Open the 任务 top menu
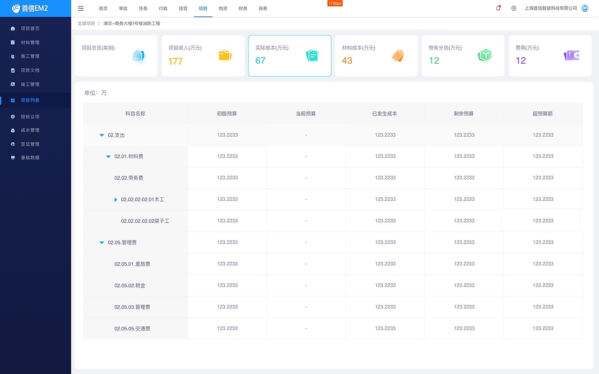 [x=143, y=9]
